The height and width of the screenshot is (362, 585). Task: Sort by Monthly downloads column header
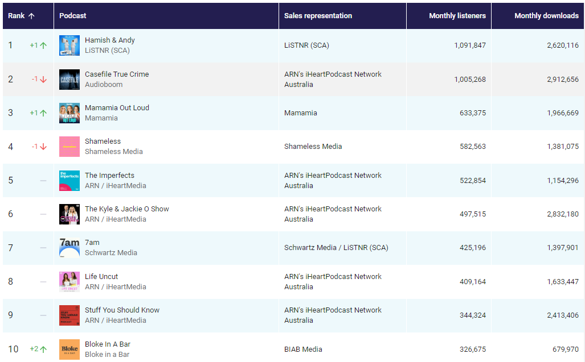click(x=538, y=15)
